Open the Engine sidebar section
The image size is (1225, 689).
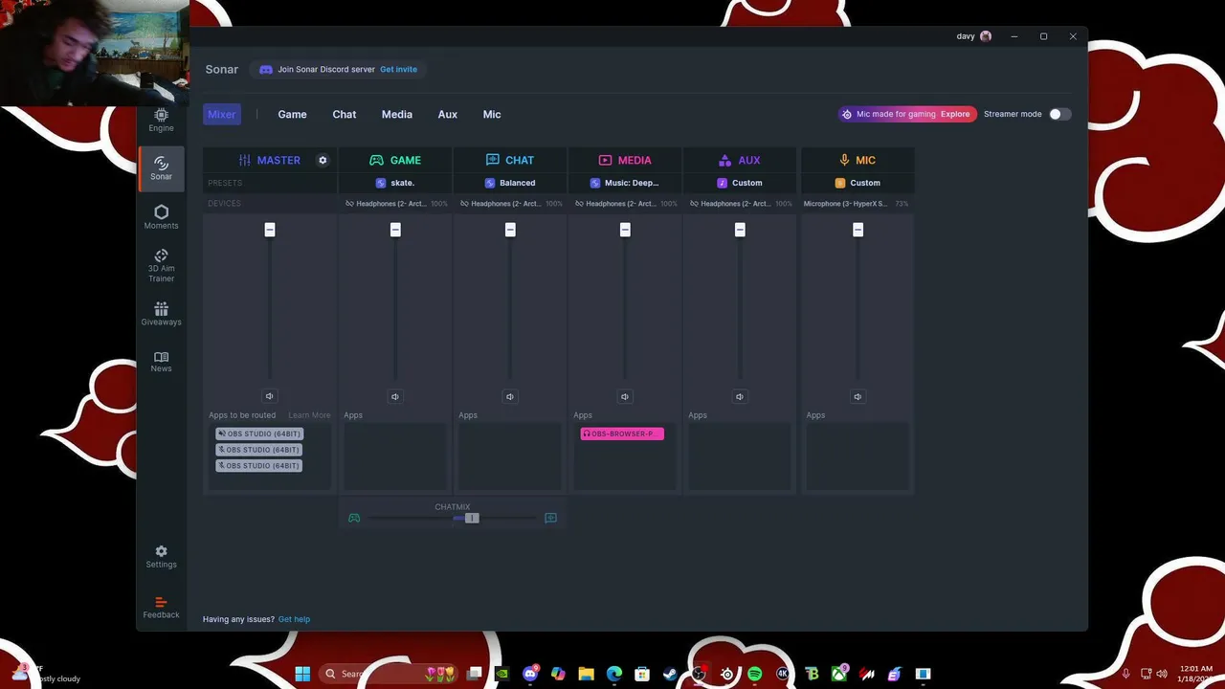[x=161, y=120]
